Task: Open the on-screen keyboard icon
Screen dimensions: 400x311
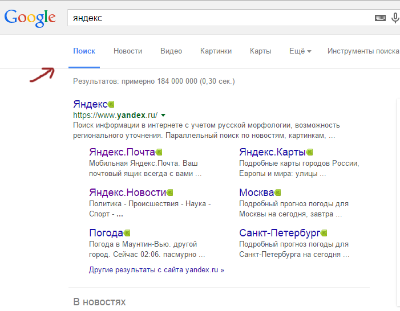Action: tap(380, 18)
